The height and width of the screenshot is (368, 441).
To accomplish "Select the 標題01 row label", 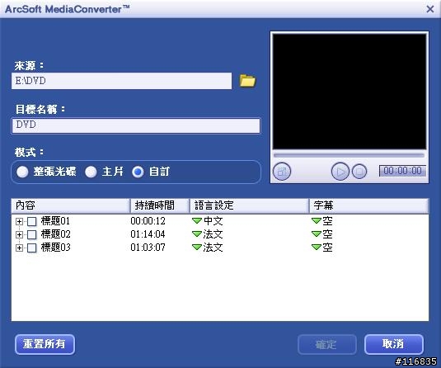I will (55, 221).
